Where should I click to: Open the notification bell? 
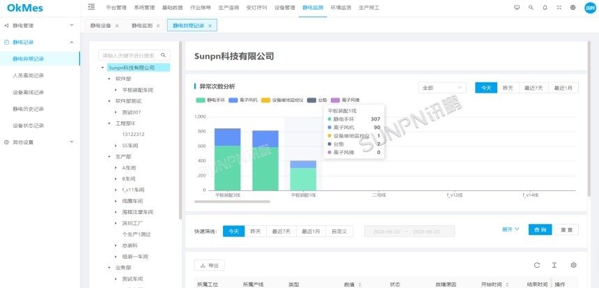(x=545, y=7)
